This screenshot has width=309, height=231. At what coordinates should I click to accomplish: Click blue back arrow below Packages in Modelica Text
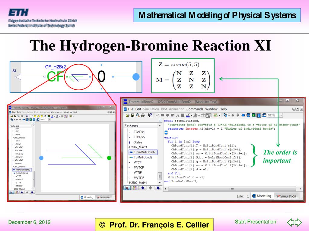coord(143,188)
